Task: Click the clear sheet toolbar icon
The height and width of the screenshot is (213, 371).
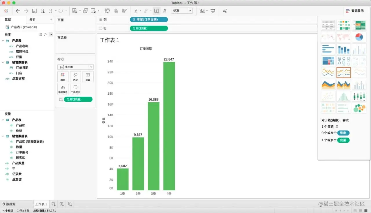Action: coord(93,11)
